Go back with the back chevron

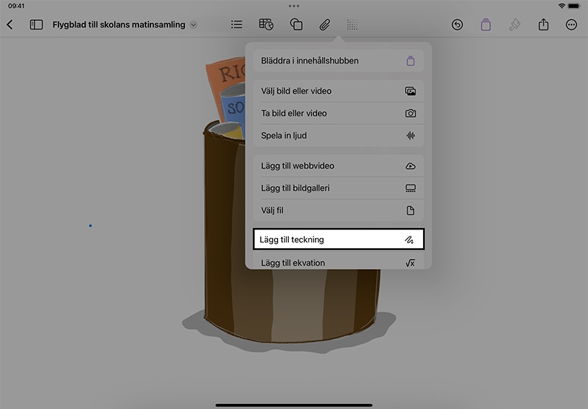10,25
